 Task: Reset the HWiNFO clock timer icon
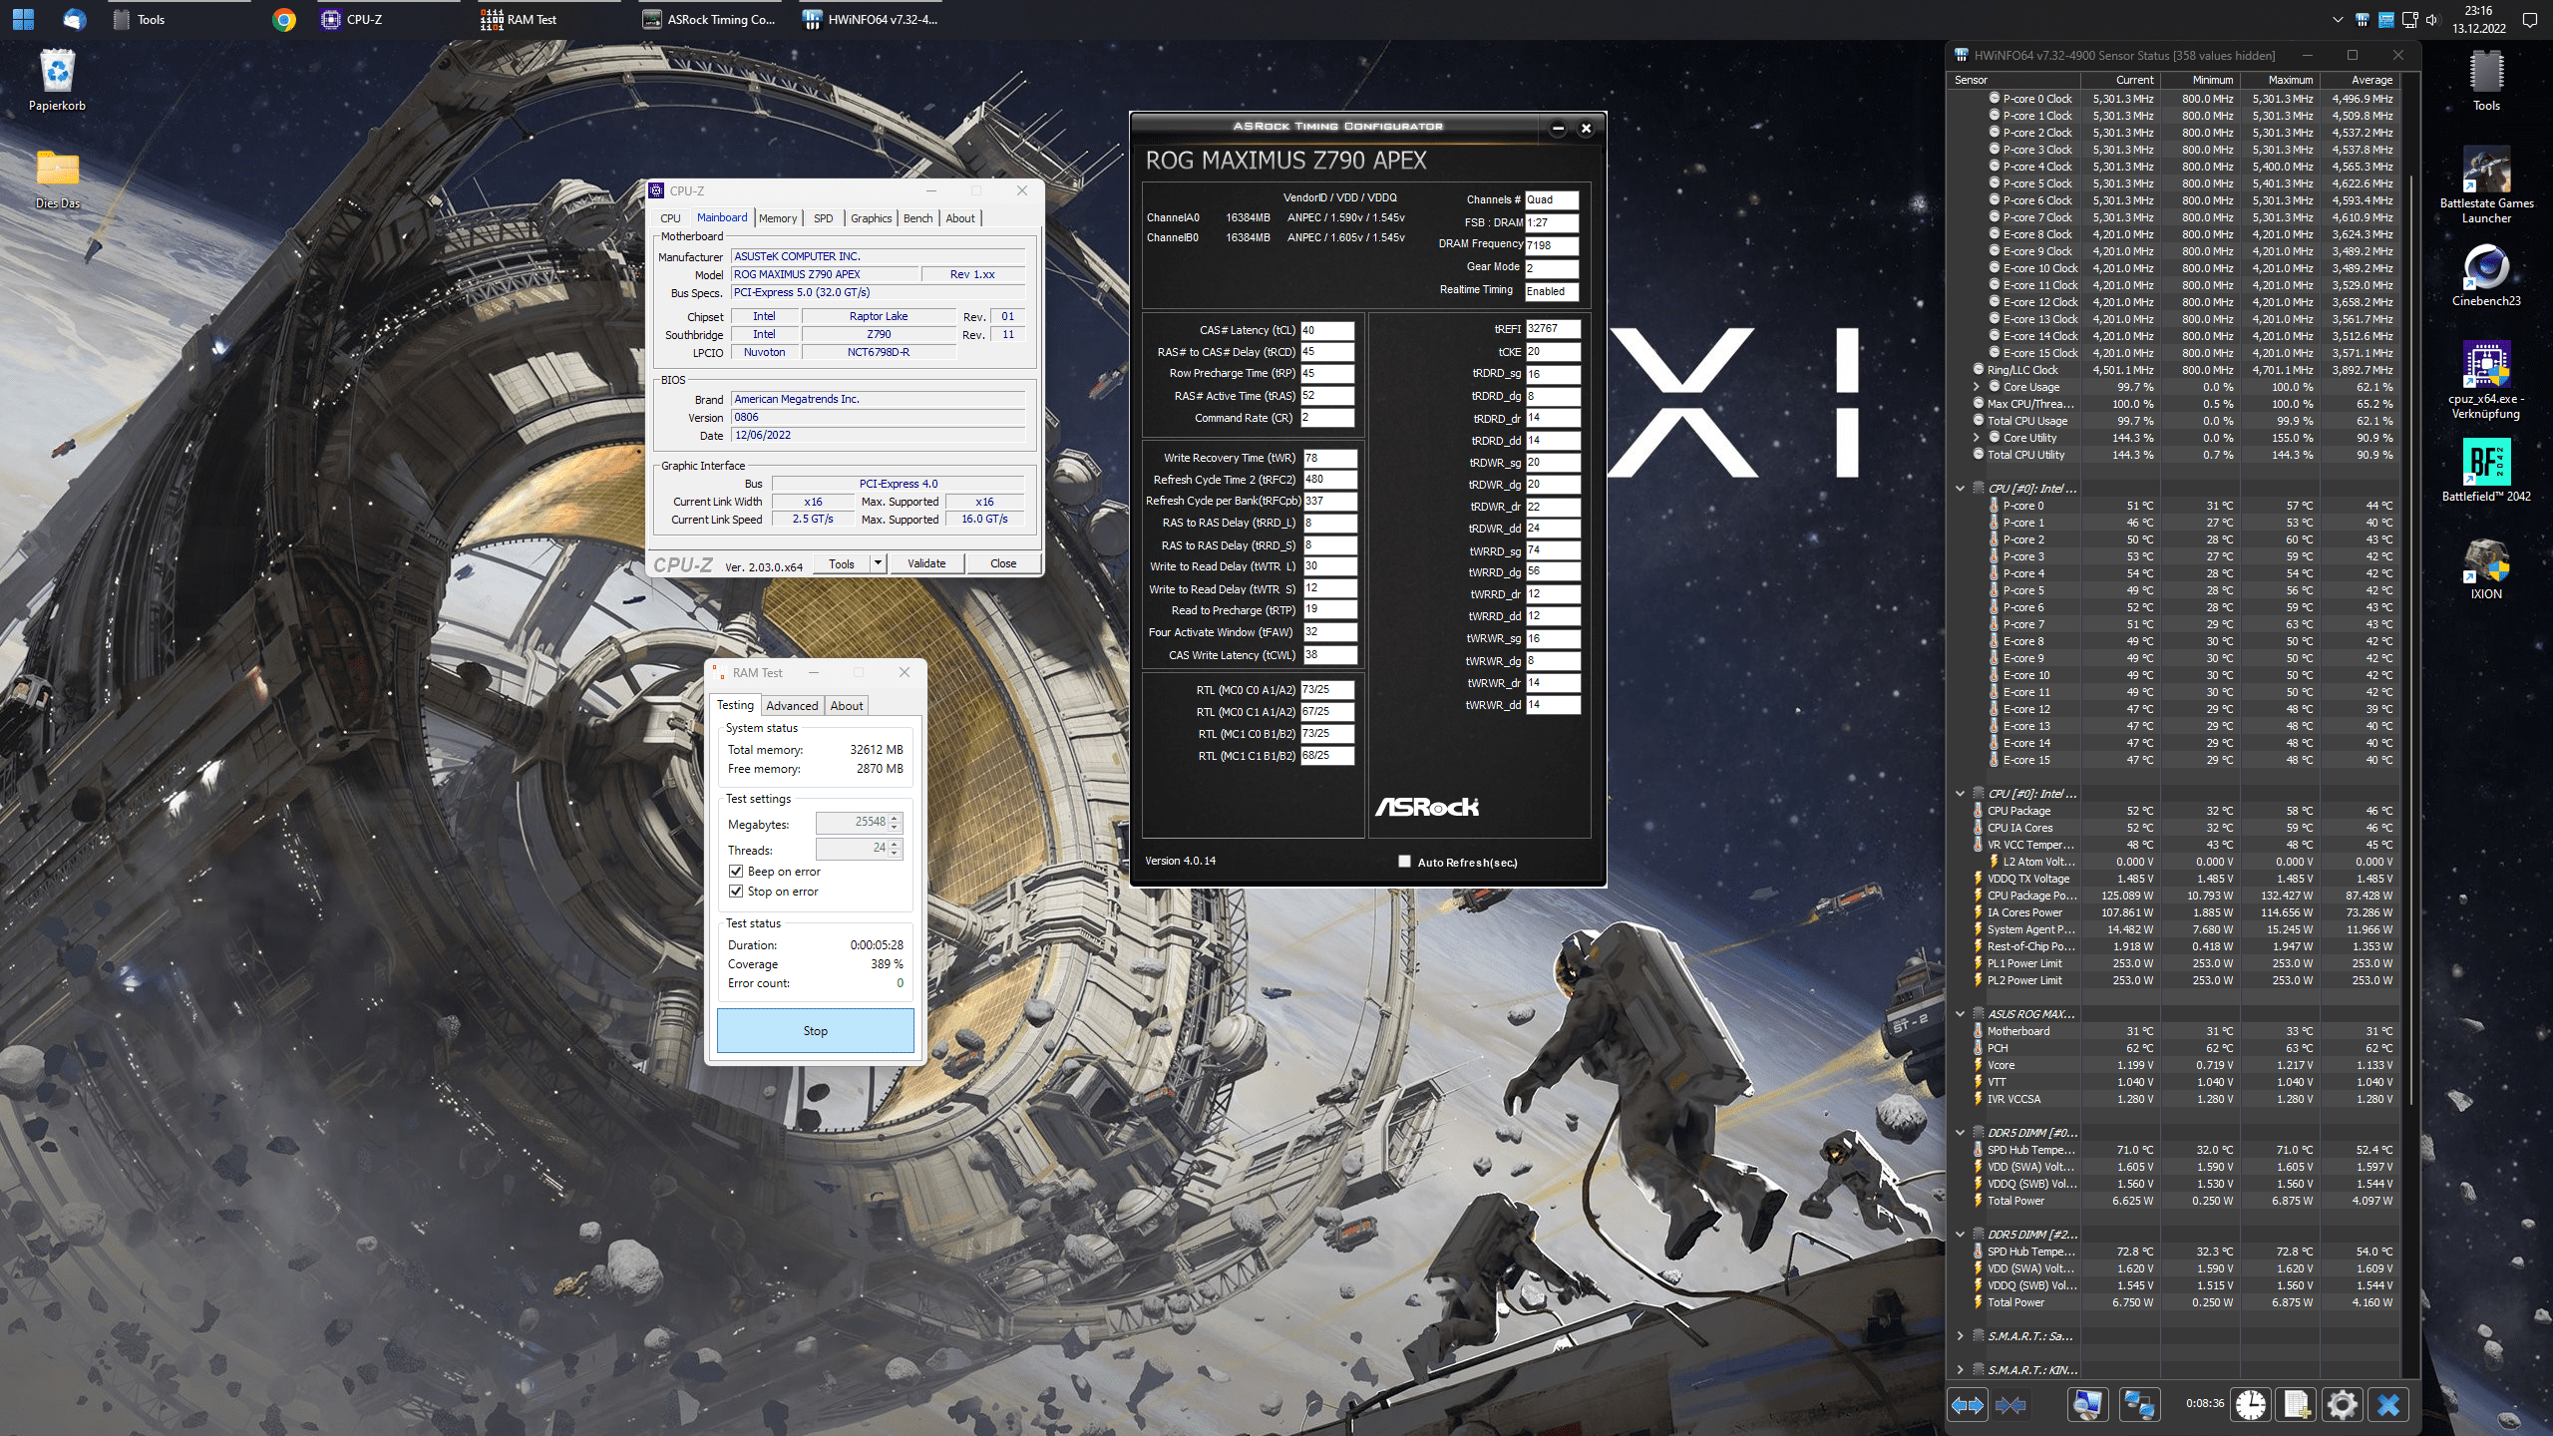[2250, 1405]
